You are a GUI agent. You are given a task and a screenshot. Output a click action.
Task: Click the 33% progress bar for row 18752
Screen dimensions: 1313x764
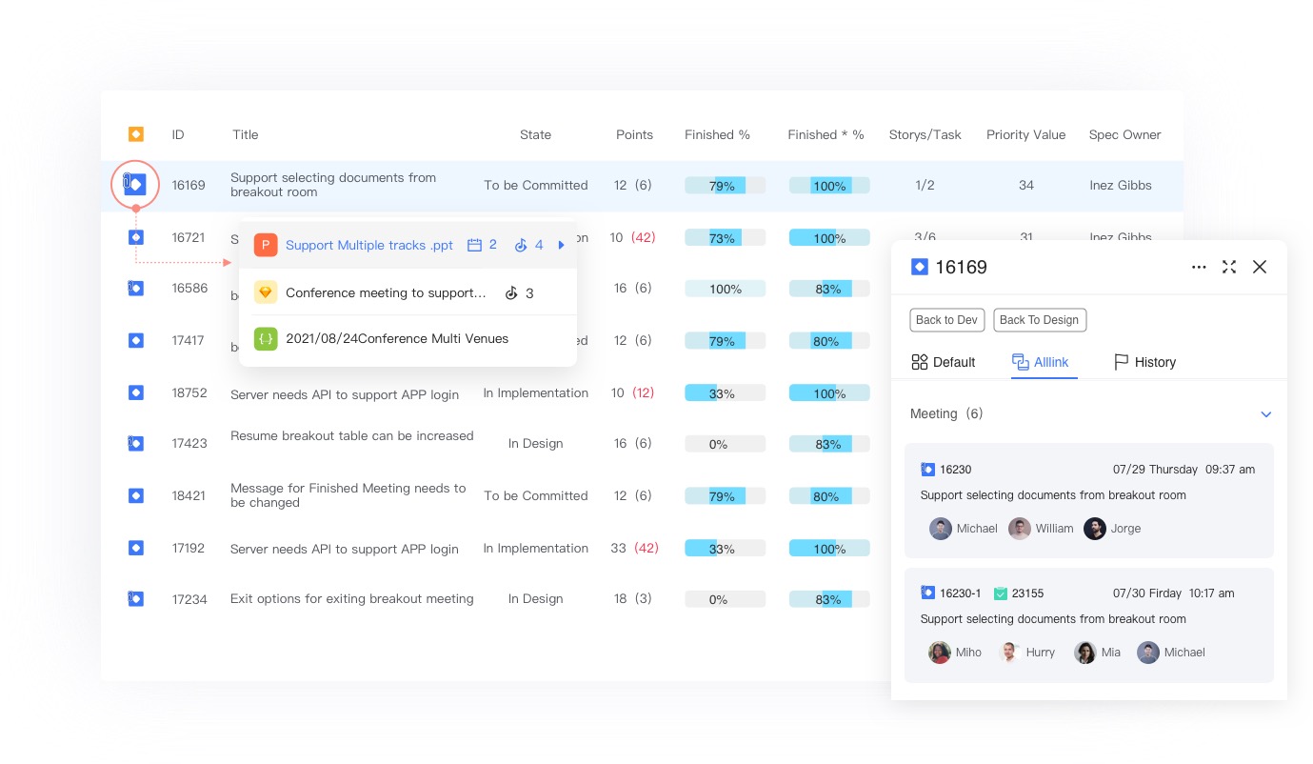point(725,393)
